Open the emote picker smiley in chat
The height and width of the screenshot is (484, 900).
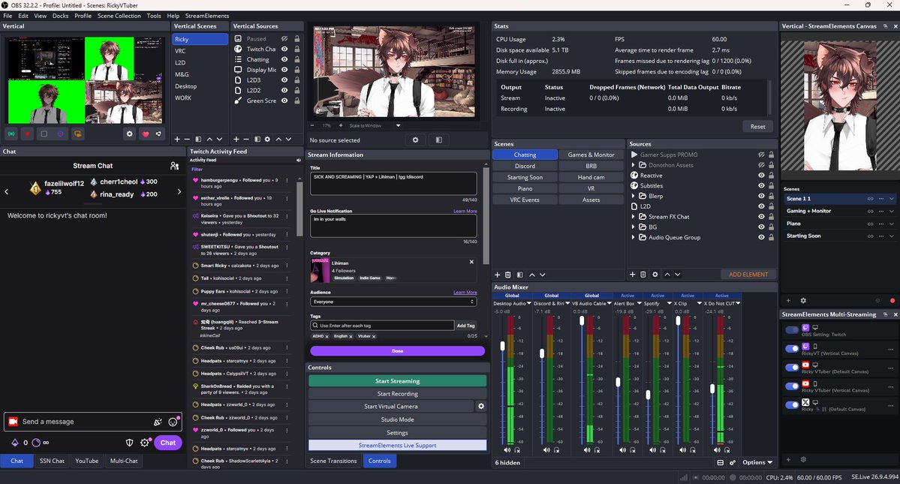point(173,422)
